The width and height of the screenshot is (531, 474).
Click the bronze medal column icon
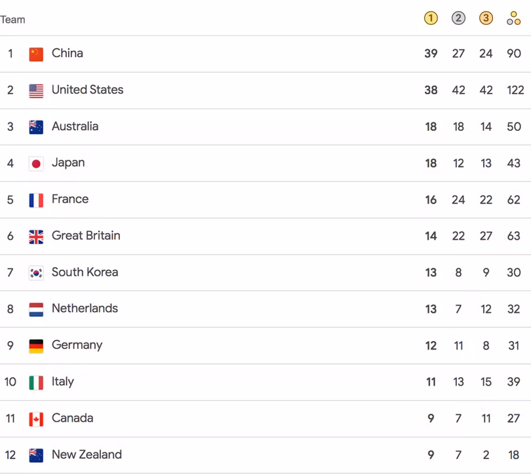(x=486, y=18)
